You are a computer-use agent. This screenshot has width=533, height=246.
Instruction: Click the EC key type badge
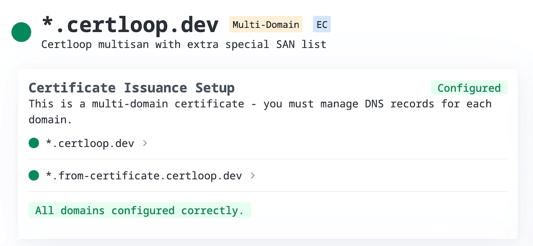click(322, 25)
